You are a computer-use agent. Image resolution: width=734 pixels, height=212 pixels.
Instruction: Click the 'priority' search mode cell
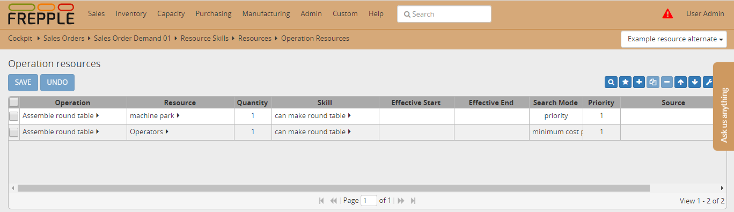(x=556, y=116)
